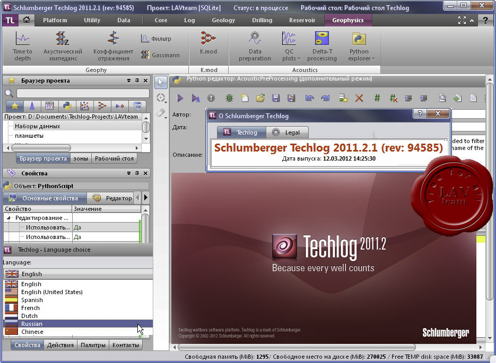The height and width of the screenshot is (363, 496).
Task: Open the Data preparation tool
Action: pyautogui.click(x=255, y=47)
